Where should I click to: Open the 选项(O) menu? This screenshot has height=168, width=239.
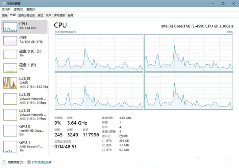(x=18, y=10)
